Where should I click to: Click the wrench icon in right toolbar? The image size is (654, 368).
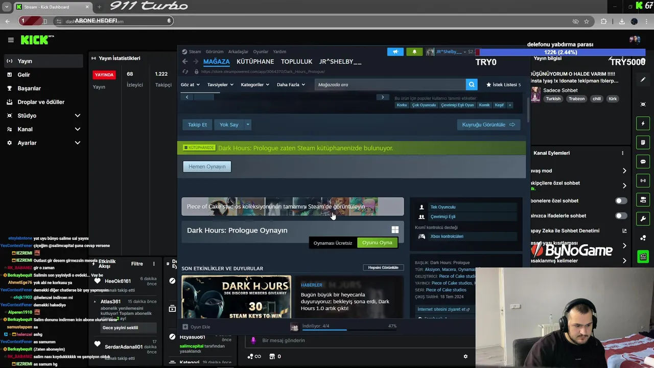(643, 219)
